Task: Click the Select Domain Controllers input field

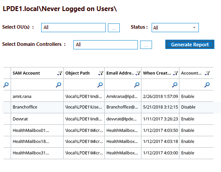Action: tap(106, 45)
